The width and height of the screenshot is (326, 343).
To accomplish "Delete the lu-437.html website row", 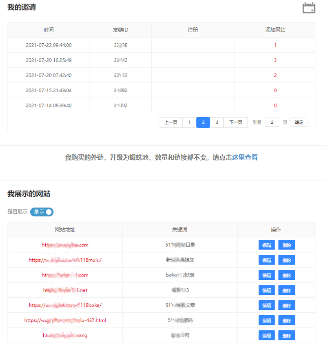I will [x=286, y=321].
